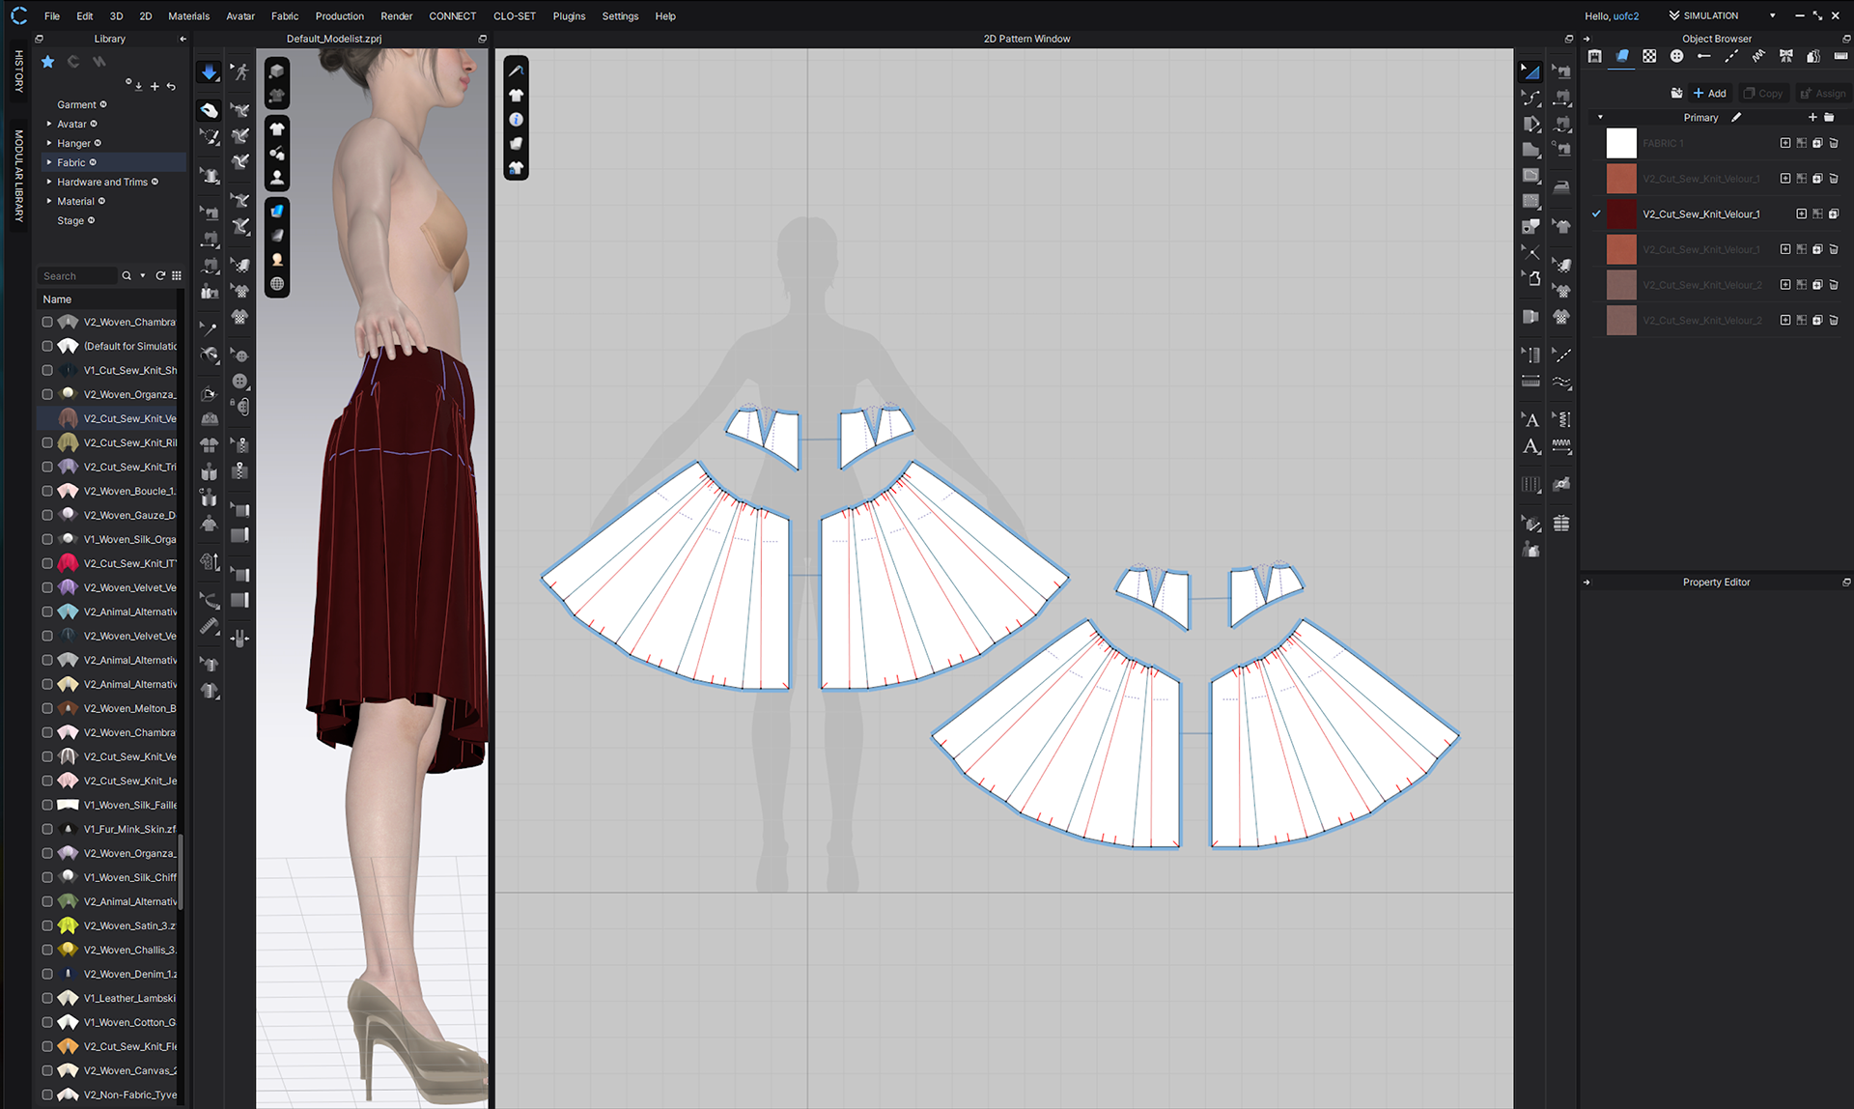Screen dimensions: 1854x1109
Task: Enable checkbox for V1_Leather_Lambskin
Action: [x=47, y=998]
